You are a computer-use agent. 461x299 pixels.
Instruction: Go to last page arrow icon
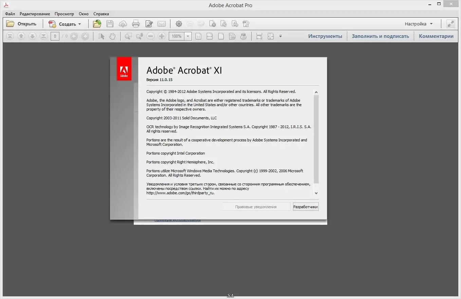point(43,36)
